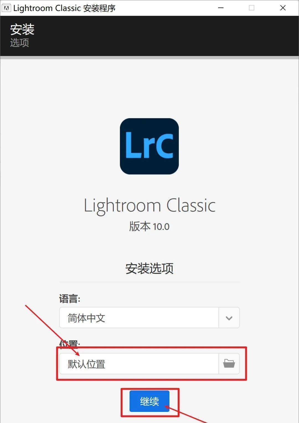Click the 位置: field label
This screenshot has height=423, width=299.
69,343
